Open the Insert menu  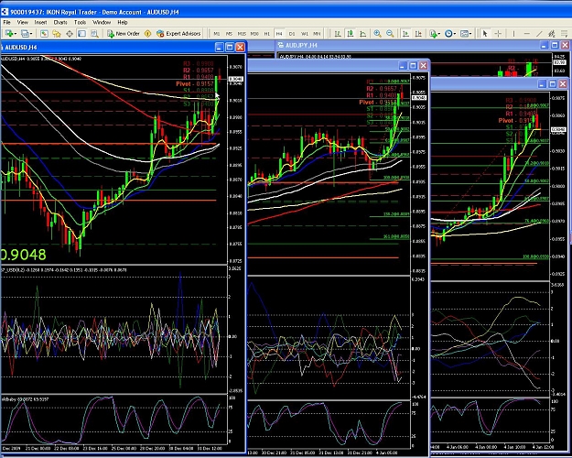(x=40, y=22)
